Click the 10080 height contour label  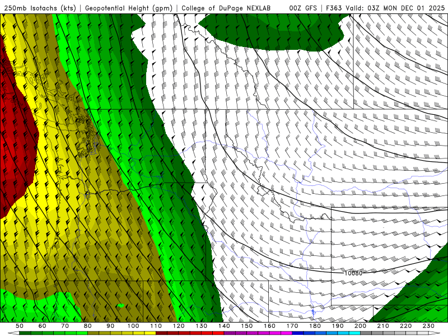(353, 273)
